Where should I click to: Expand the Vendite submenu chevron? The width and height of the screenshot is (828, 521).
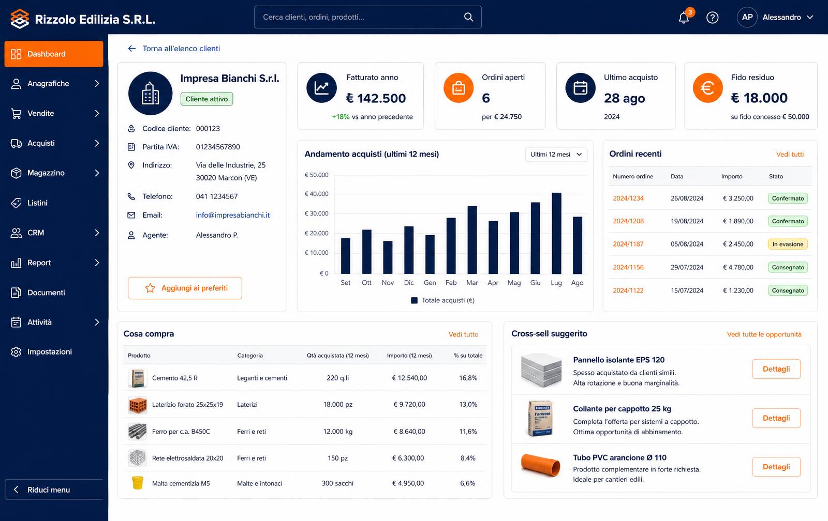(97, 113)
